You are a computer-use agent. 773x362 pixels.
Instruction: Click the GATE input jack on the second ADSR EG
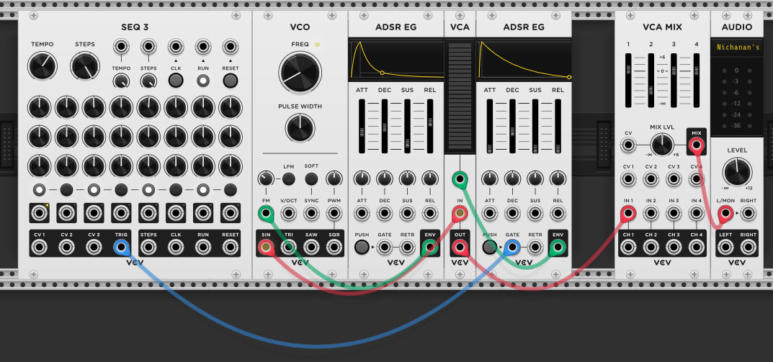coord(513,248)
